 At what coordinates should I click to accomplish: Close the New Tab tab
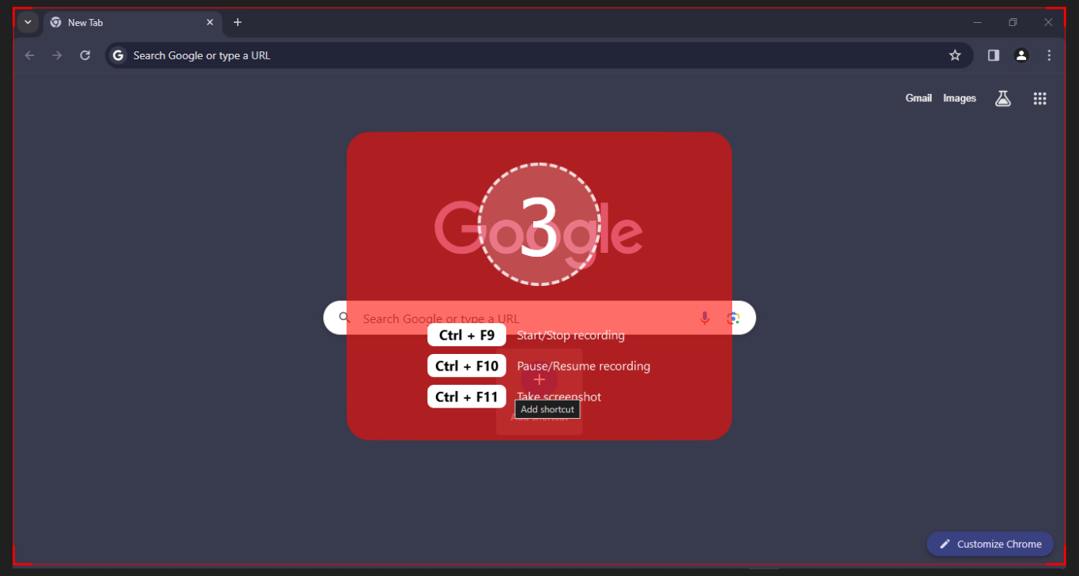210,22
